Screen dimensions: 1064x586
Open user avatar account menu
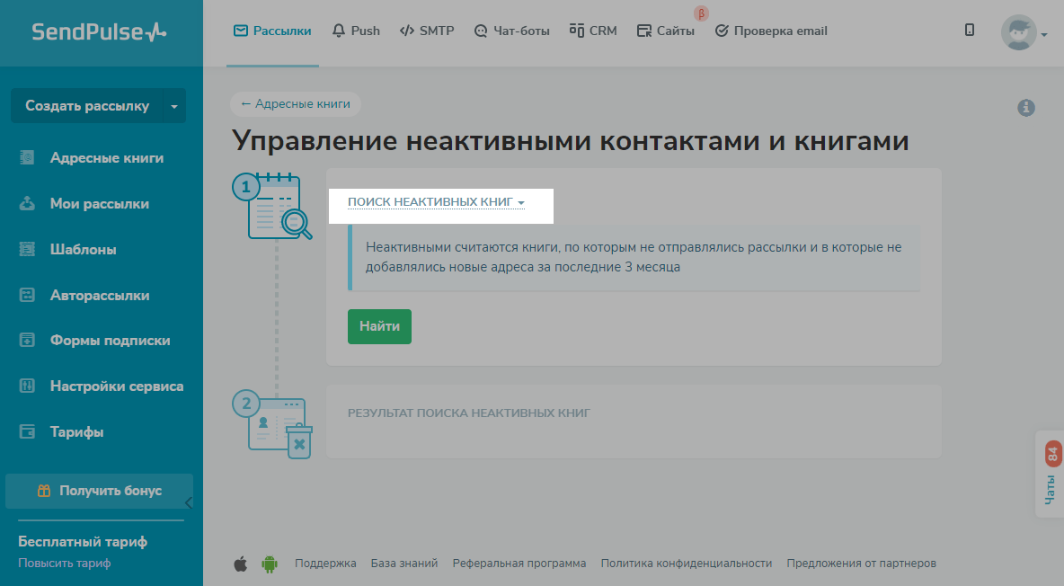pyautogui.click(x=1024, y=33)
